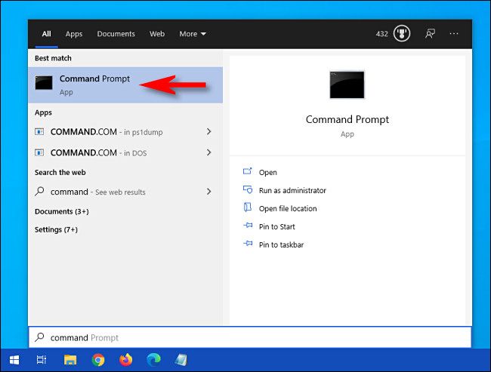
Task: Launch Firefox from the taskbar
Action: [125, 360]
